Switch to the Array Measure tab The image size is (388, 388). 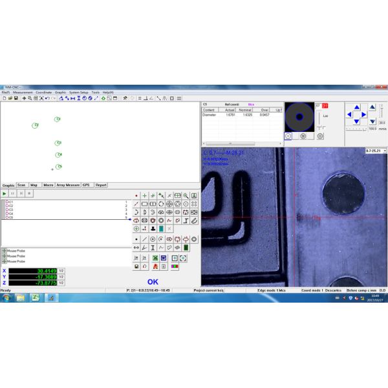tap(68, 185)
